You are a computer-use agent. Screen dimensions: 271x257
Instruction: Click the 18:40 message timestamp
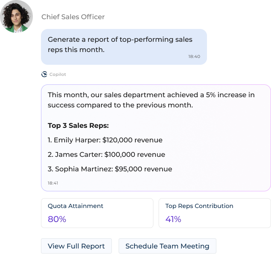point(194,56)
